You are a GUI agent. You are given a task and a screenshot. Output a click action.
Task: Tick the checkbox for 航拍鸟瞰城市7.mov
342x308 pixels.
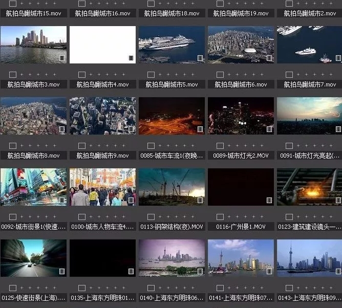click(x=289, y=75)
